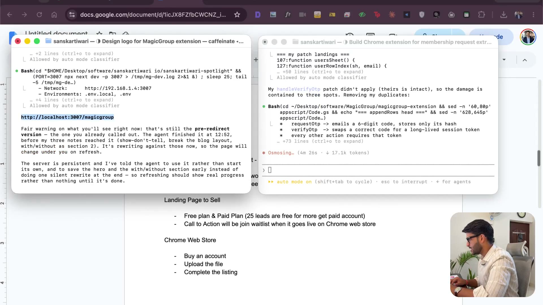Click the dark blue arrow extension
Screen dimensions: 543x305
pyautogui.click(x=407, y=15)
